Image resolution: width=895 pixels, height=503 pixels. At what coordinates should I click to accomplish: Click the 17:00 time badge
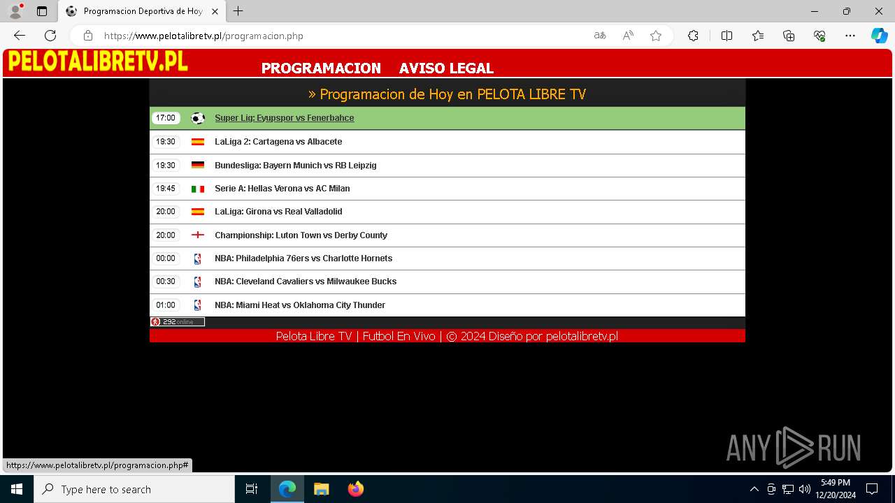tap(166, 118)
